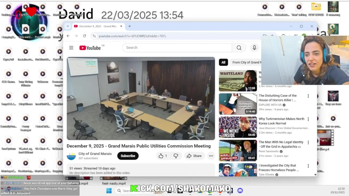Click the Share button under the video

194,156
